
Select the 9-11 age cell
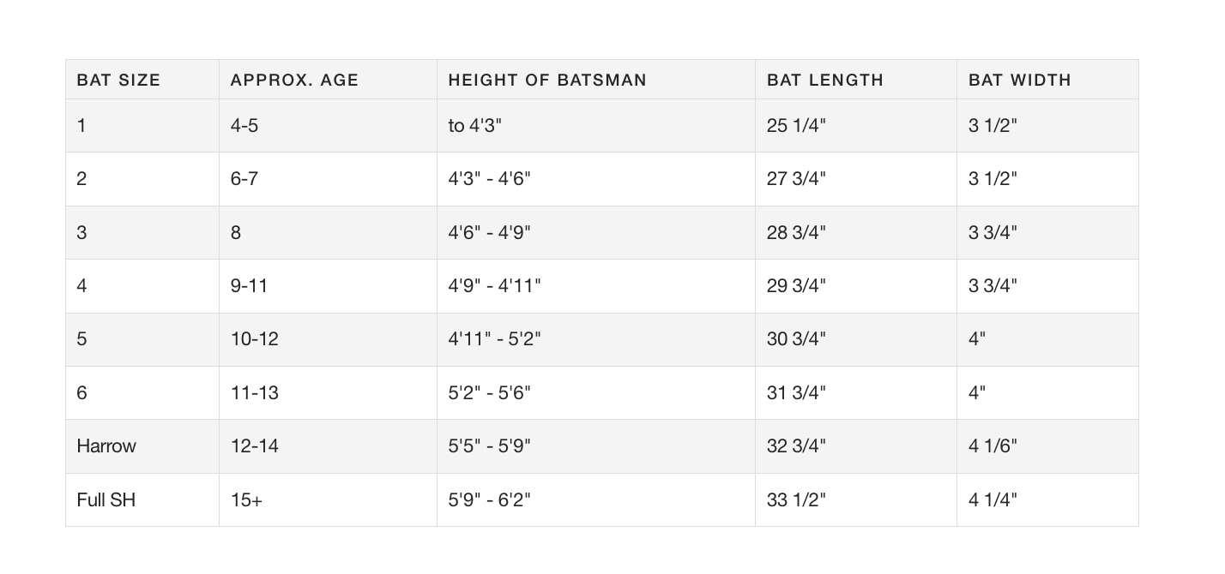coord(329,286)
